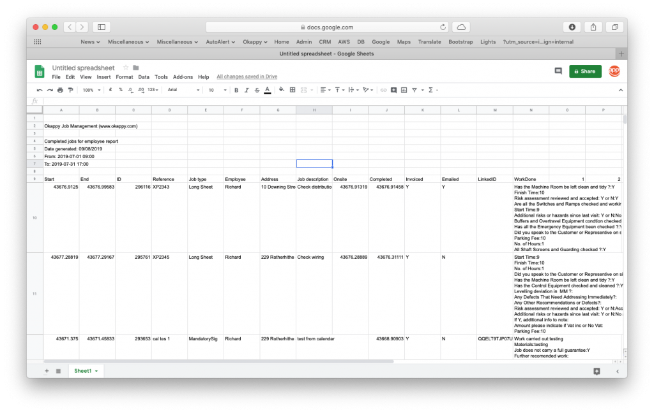Open the Edit menu
The height and width of the screenshot is (413, 654).
(70, 77)
